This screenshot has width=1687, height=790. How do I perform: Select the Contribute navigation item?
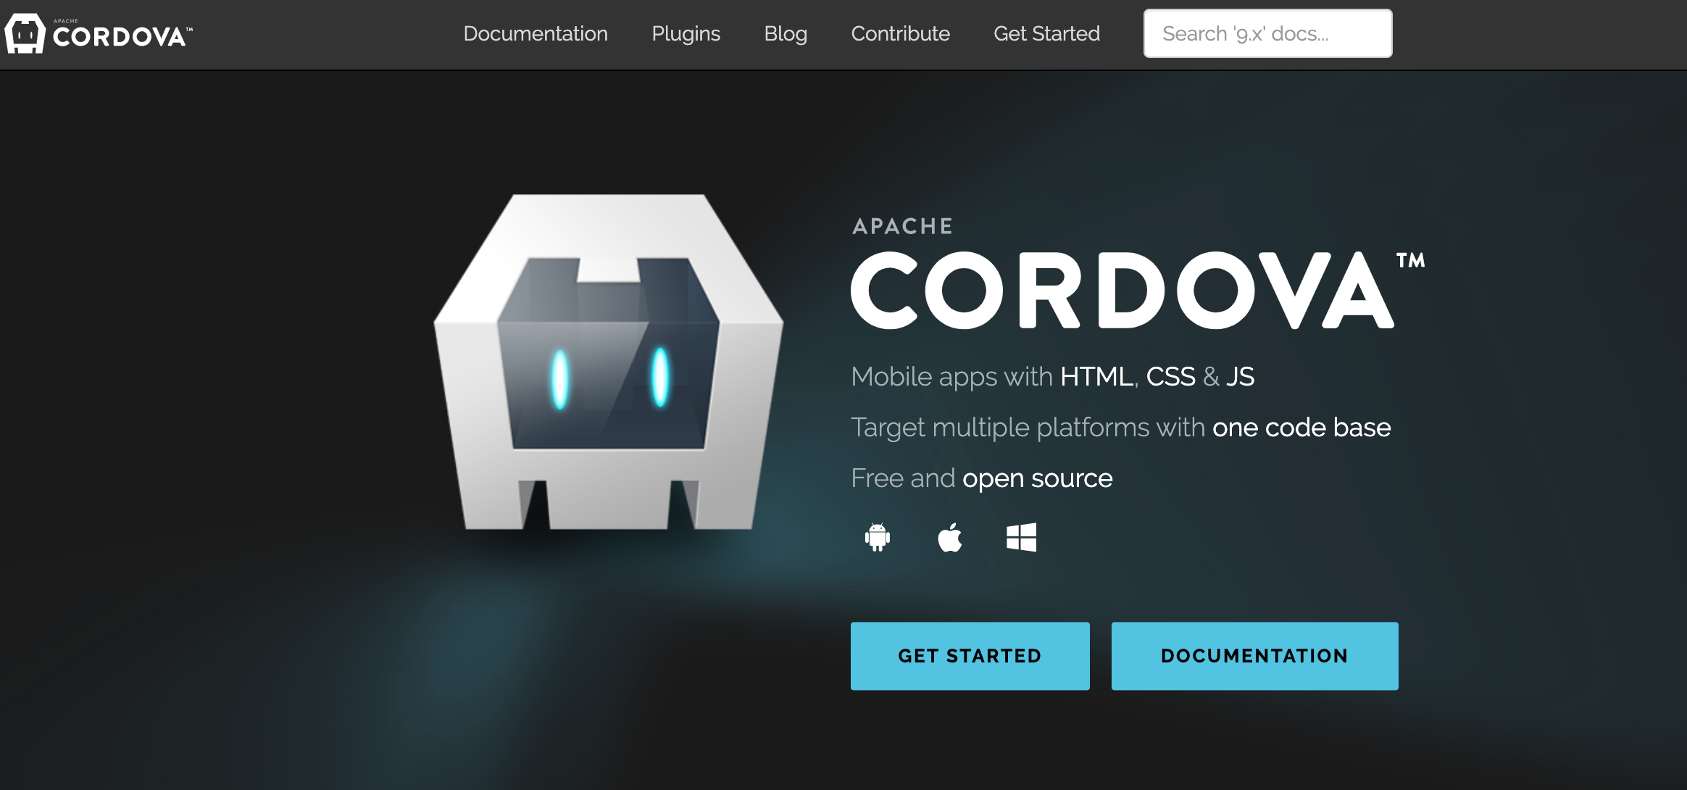(900, 33)
